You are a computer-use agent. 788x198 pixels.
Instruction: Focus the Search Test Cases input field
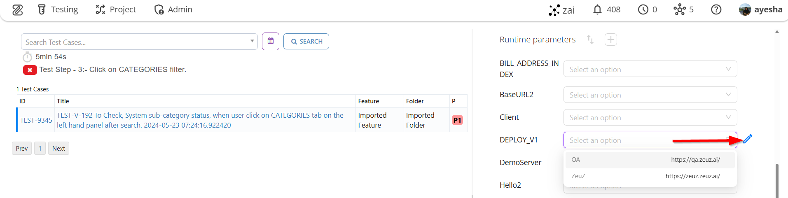point(136,42)
